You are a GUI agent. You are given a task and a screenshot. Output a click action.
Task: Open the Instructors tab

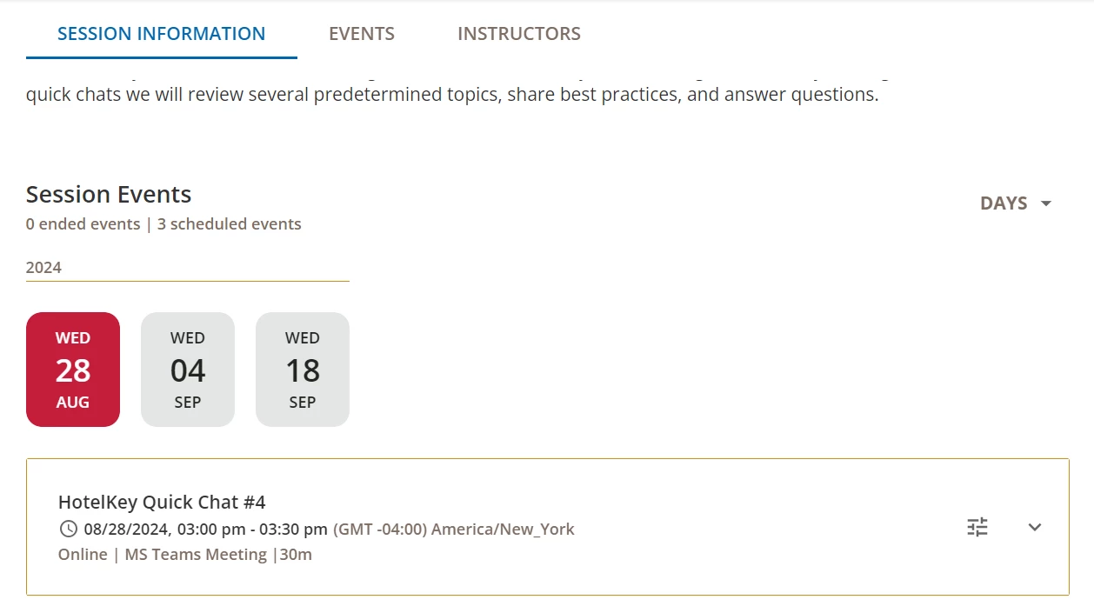coord(519,34)
